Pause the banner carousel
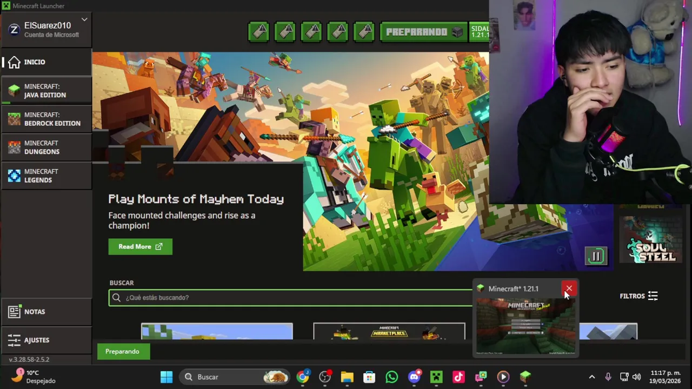The height and width of the screenshot is (389, 692). (596, 257)
